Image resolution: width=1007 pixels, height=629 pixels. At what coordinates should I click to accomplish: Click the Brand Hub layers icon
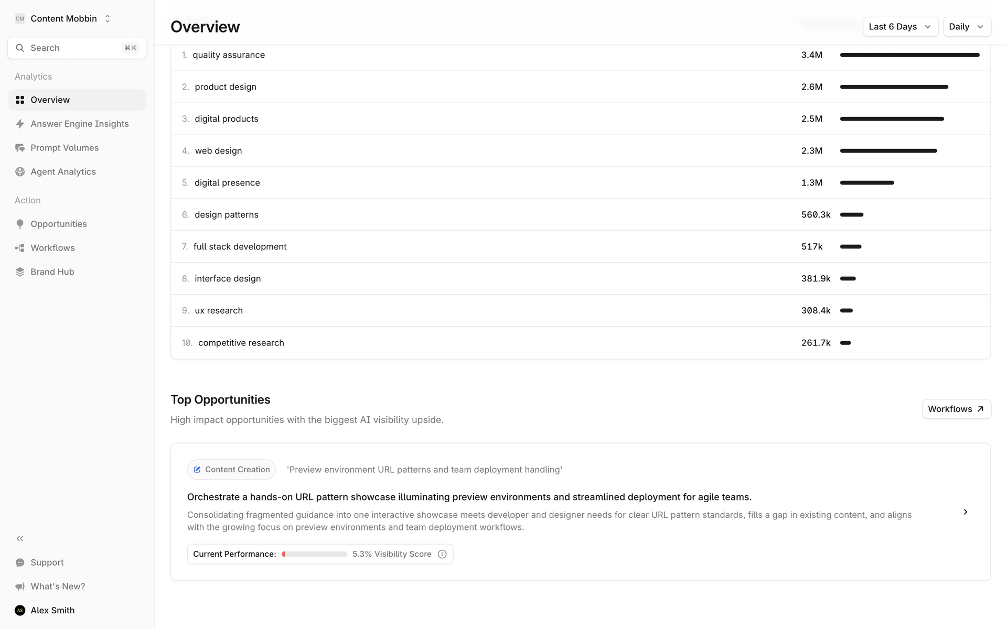[x=20, y=272]
